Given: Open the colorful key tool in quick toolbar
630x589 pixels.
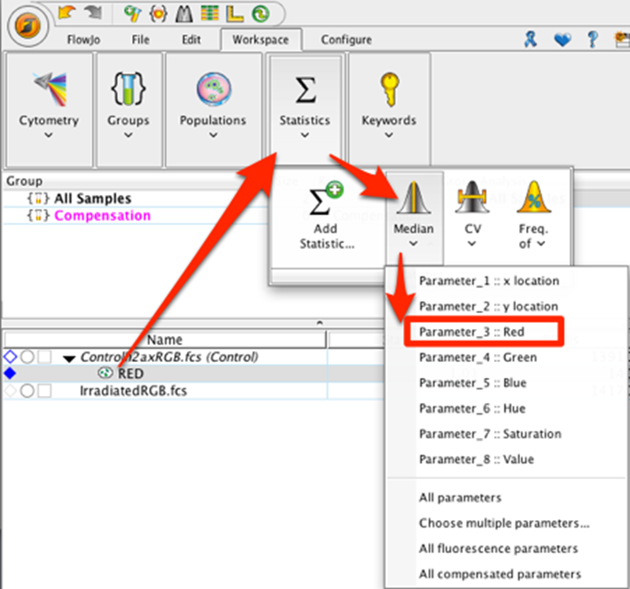Looking at the screenshot, I should (x=132, y=13).
